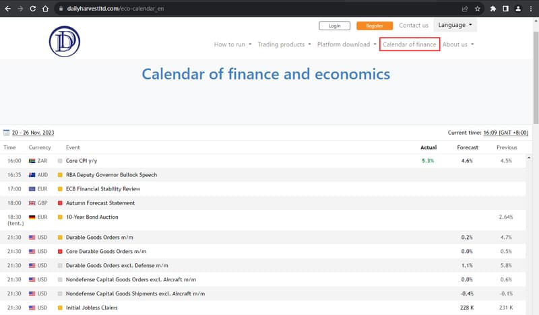Open the About us menu

[458, 44]
